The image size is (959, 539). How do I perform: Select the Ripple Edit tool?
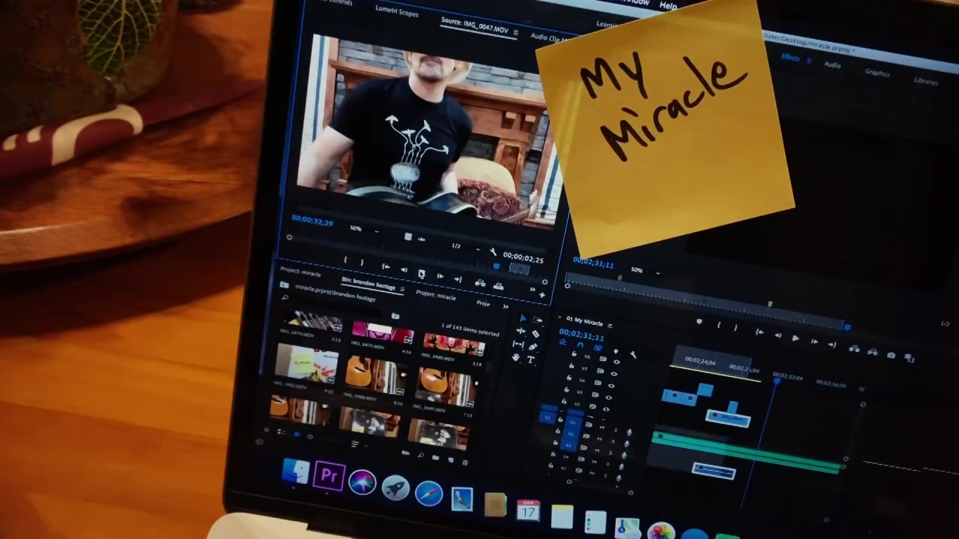[520, 332]
